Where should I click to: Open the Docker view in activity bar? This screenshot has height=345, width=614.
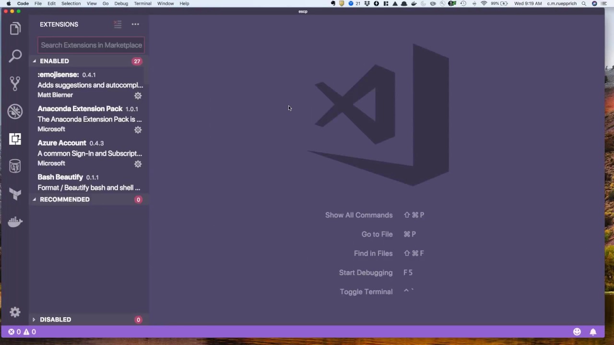pos(15,221)
